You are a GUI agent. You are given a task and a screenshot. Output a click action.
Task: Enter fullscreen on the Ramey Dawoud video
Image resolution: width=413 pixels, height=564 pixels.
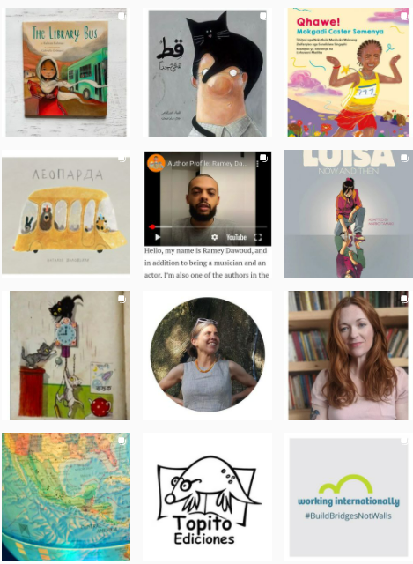point(258,237)
